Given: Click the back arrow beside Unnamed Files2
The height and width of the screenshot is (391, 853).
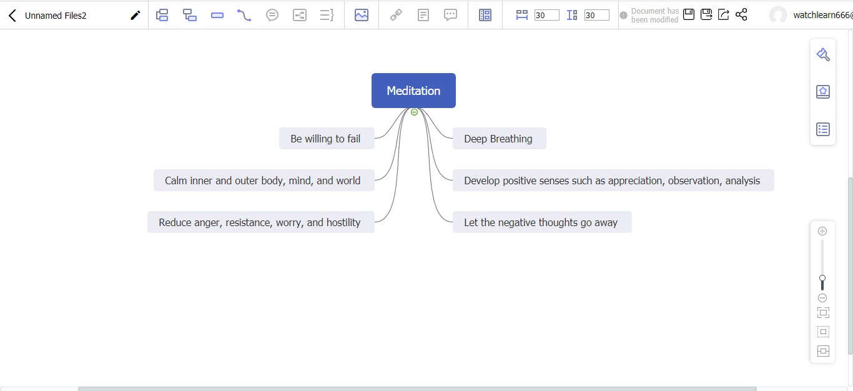Looking at the screenshot, I should [12, 16].
